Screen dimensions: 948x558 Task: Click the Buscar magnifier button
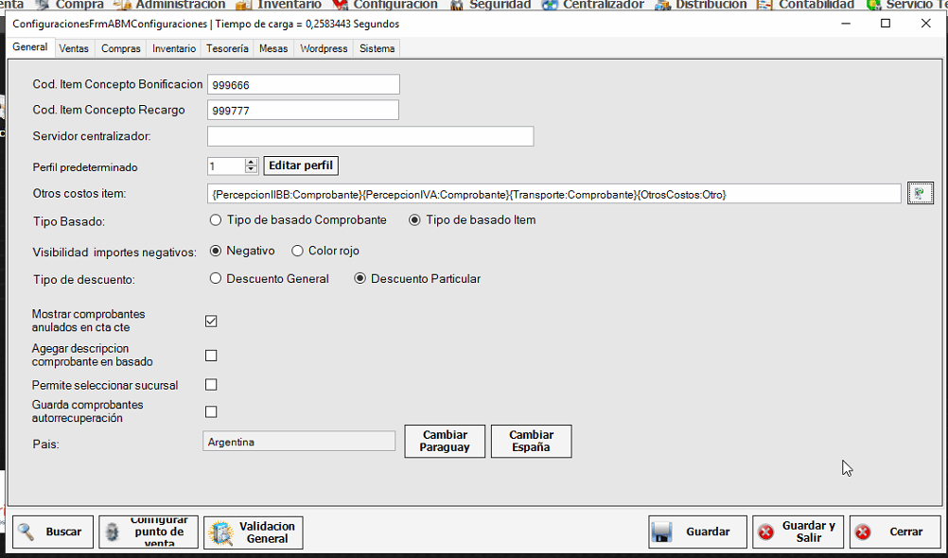pyautogui.click(x=53, y=532)
